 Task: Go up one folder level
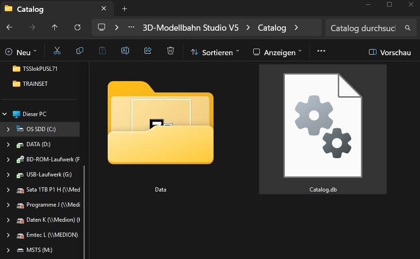55,28
